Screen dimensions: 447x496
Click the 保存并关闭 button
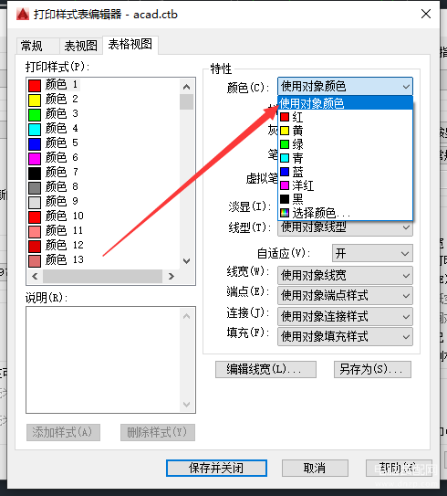[x=216, y=468]
